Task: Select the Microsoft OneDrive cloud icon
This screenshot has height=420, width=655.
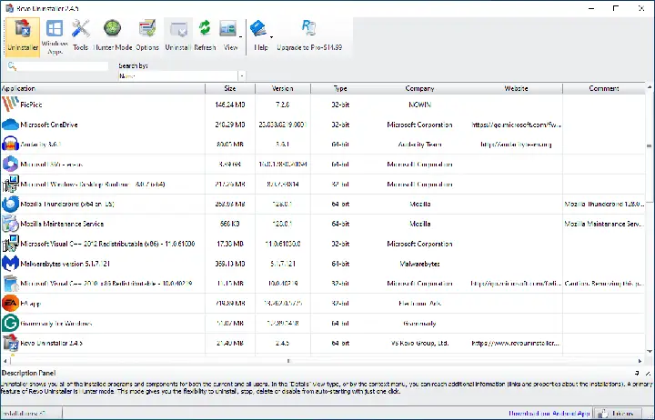Action: (x=10, y=125)
